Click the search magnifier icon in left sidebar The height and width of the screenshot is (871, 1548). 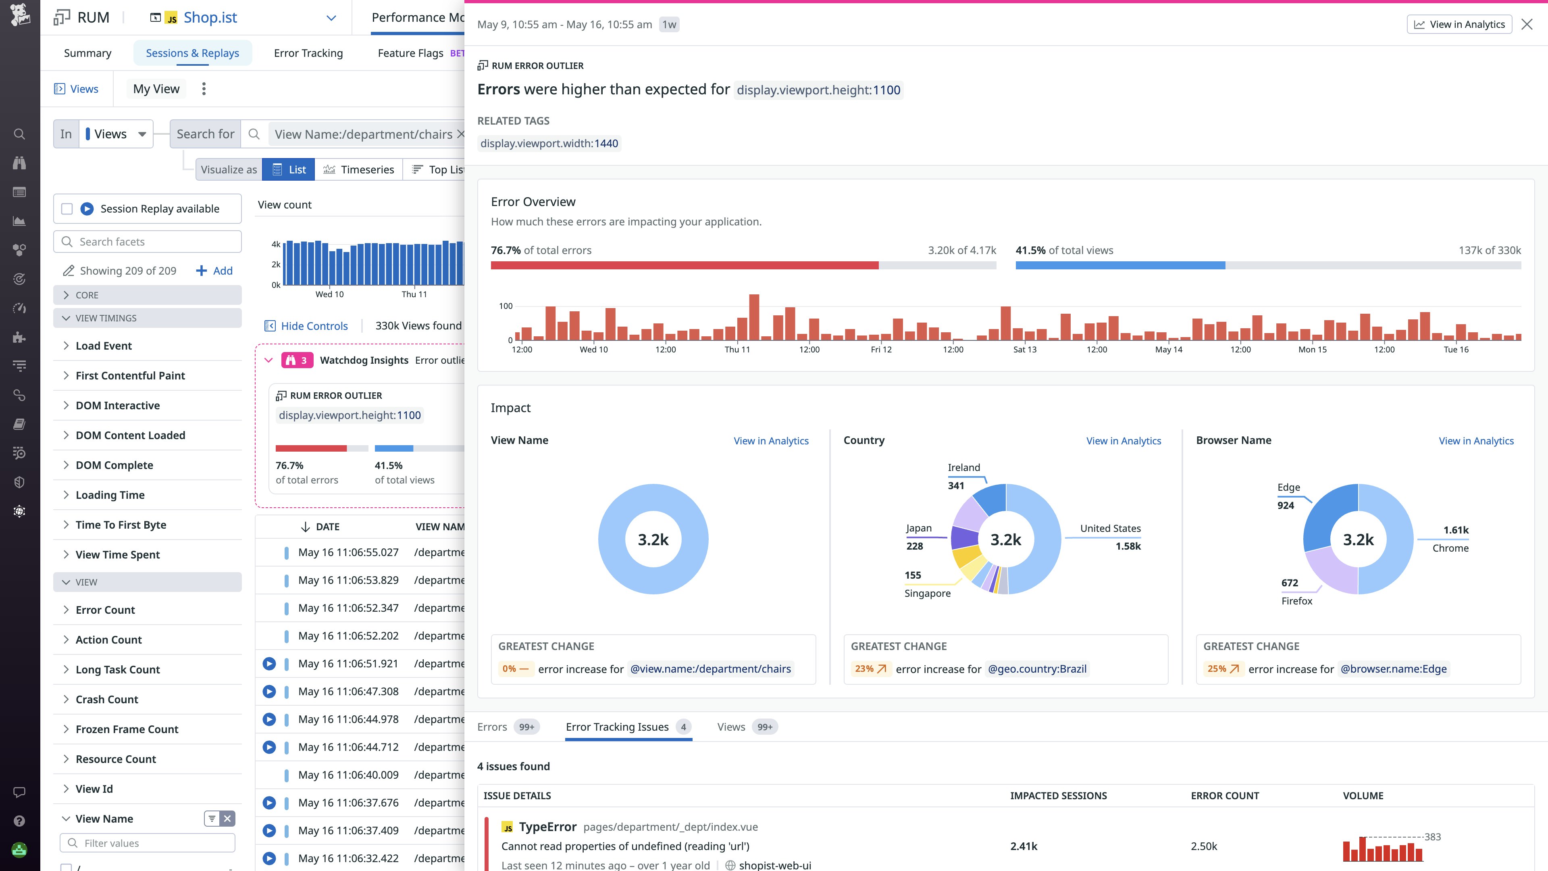point(19,134)
